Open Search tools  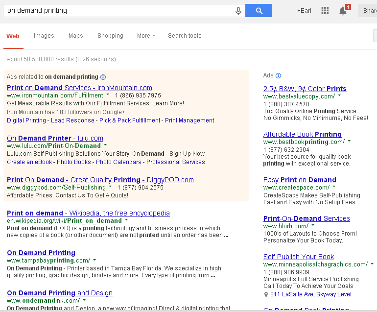[185, 36]
